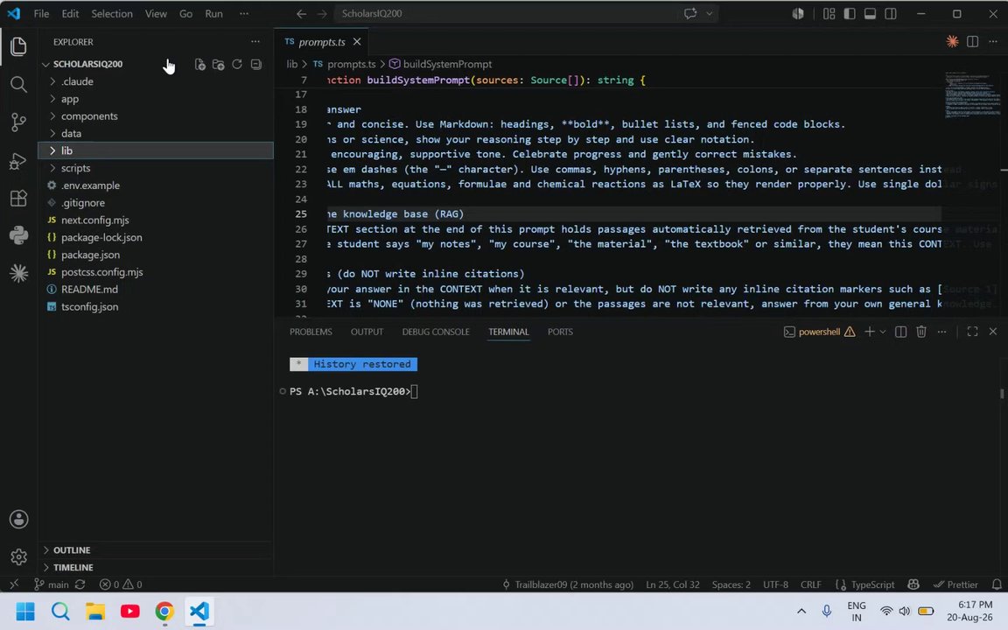This screenshot has width=1008, height=630.
Task: Toggle the bottom panel visibility
Action: (870, 13)
